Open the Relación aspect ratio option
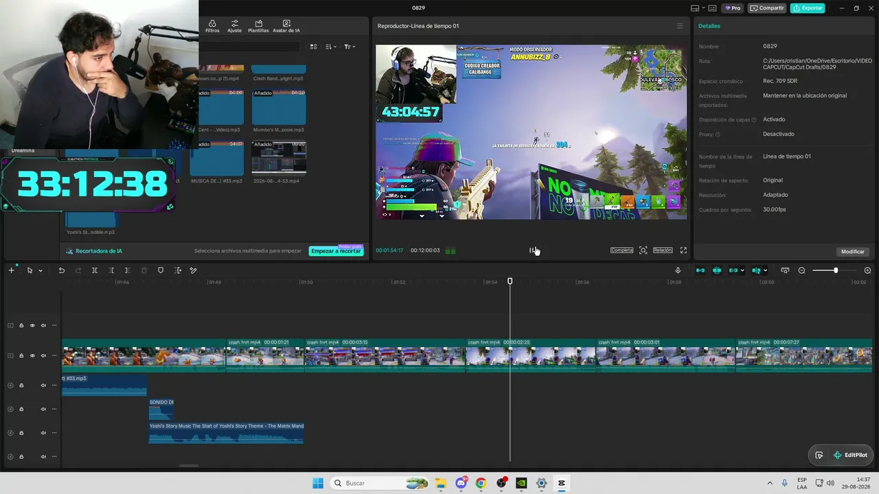Viewport: 879px width, 494px height. (663, 250)
